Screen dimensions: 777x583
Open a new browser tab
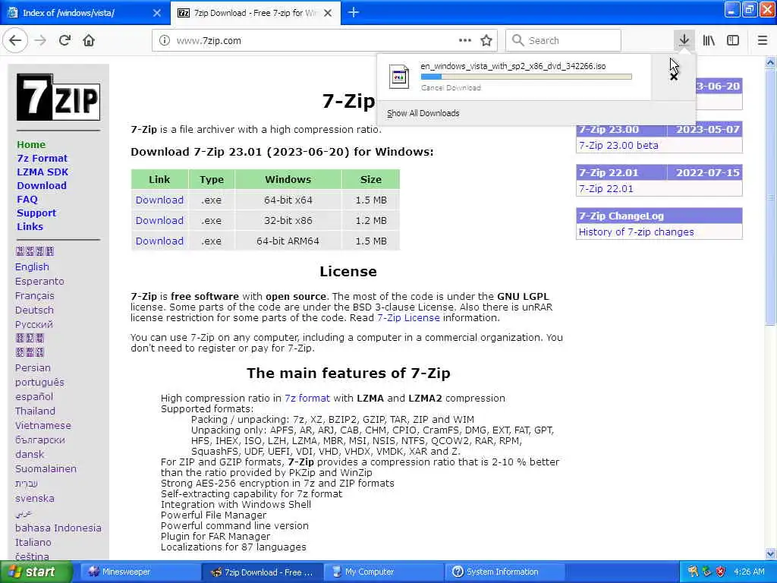click(354, 12)
